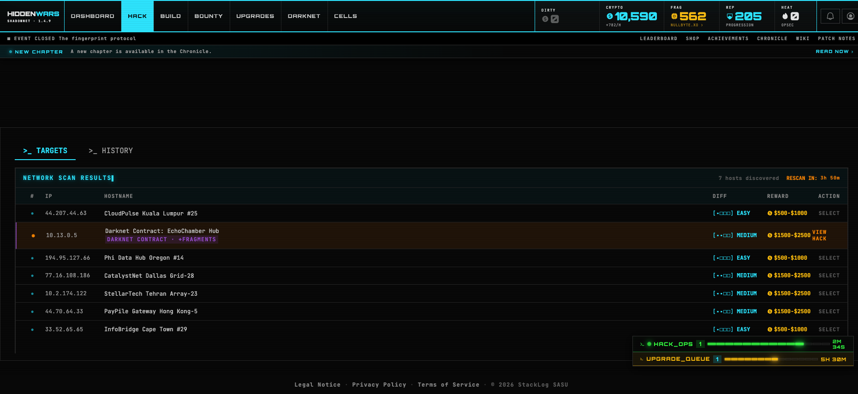
Task: Open the Shop link
Action: (x=692, y=39)
